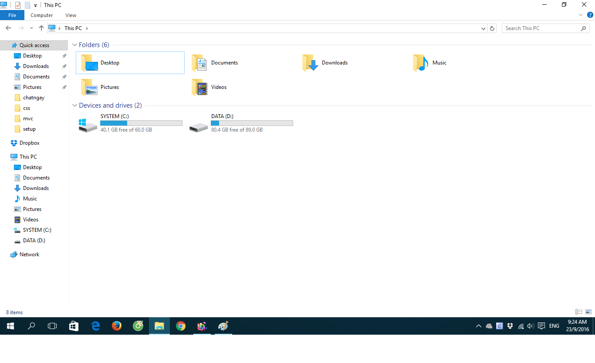
Task: Open the Videos folder in main pane
Action: point(200,87)
